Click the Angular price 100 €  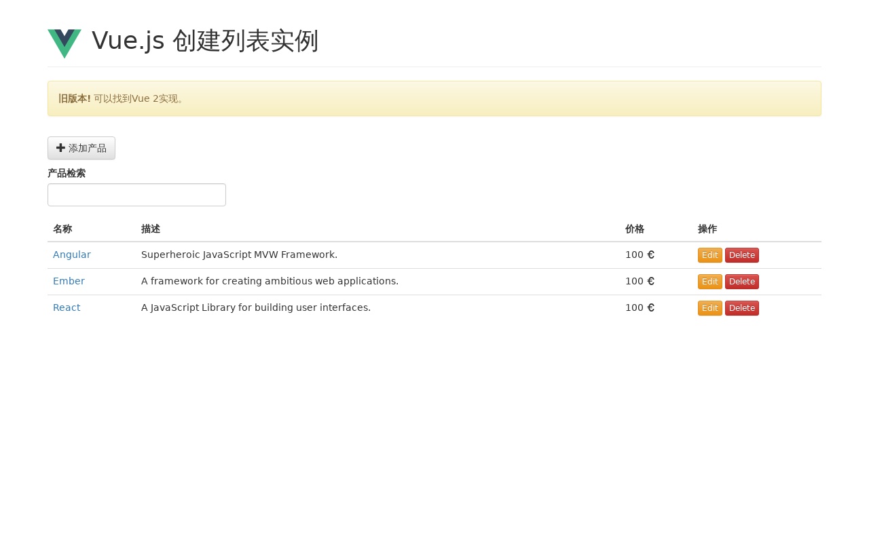pyautogui.click(x=640, y=255)
